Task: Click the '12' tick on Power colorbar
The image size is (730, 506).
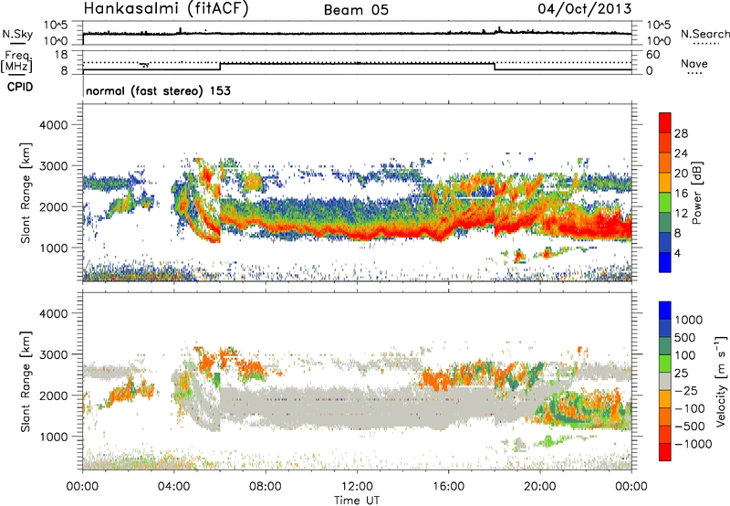Action: tap(681, 213)
